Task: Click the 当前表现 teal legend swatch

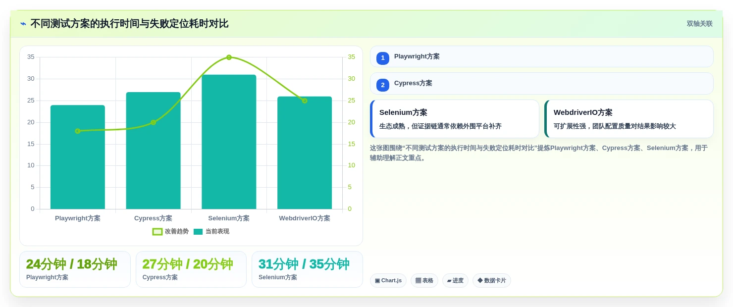Action: click(x=198, y=232)
